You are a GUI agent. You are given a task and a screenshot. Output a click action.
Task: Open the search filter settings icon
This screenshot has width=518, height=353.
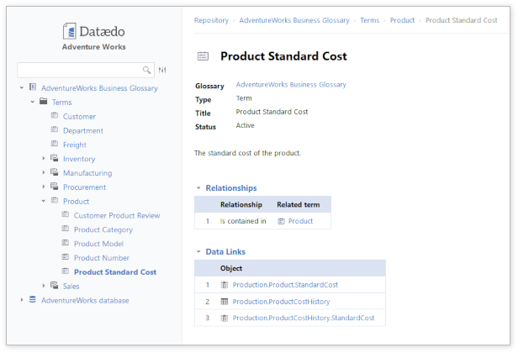[x=162, y=70]
